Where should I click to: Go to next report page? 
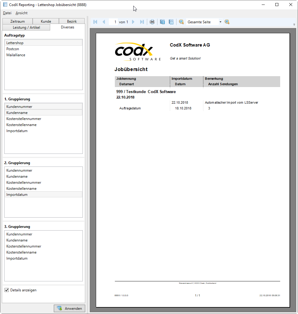pyautogui.click(x=133, y=22)
